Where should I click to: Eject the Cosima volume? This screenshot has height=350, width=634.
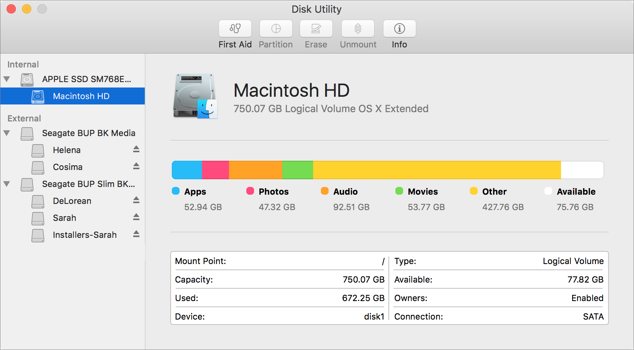[136, 166]
